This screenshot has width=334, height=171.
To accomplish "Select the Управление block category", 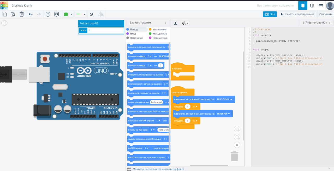I will [158, 30].
